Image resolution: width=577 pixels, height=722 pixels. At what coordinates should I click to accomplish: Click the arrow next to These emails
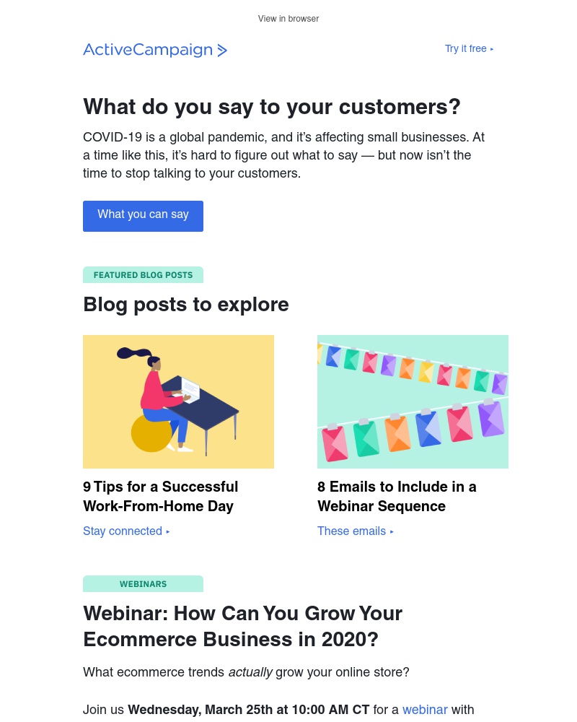[x=392, y=531]
